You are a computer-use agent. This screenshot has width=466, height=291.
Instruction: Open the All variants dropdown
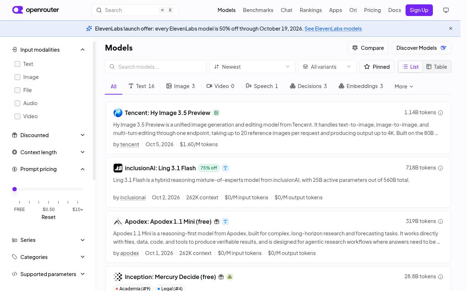pyautogui.click(x=327, y=67)
